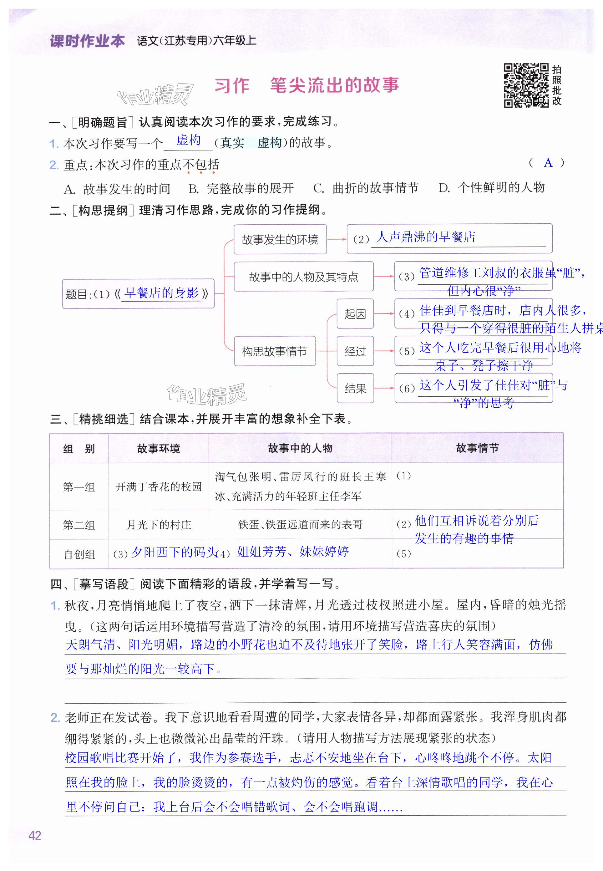Click the answer 夕阳西下的码头

(175, 552)
